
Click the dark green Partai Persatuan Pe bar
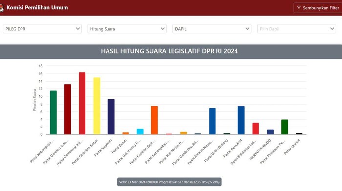[x=285, y=127]
